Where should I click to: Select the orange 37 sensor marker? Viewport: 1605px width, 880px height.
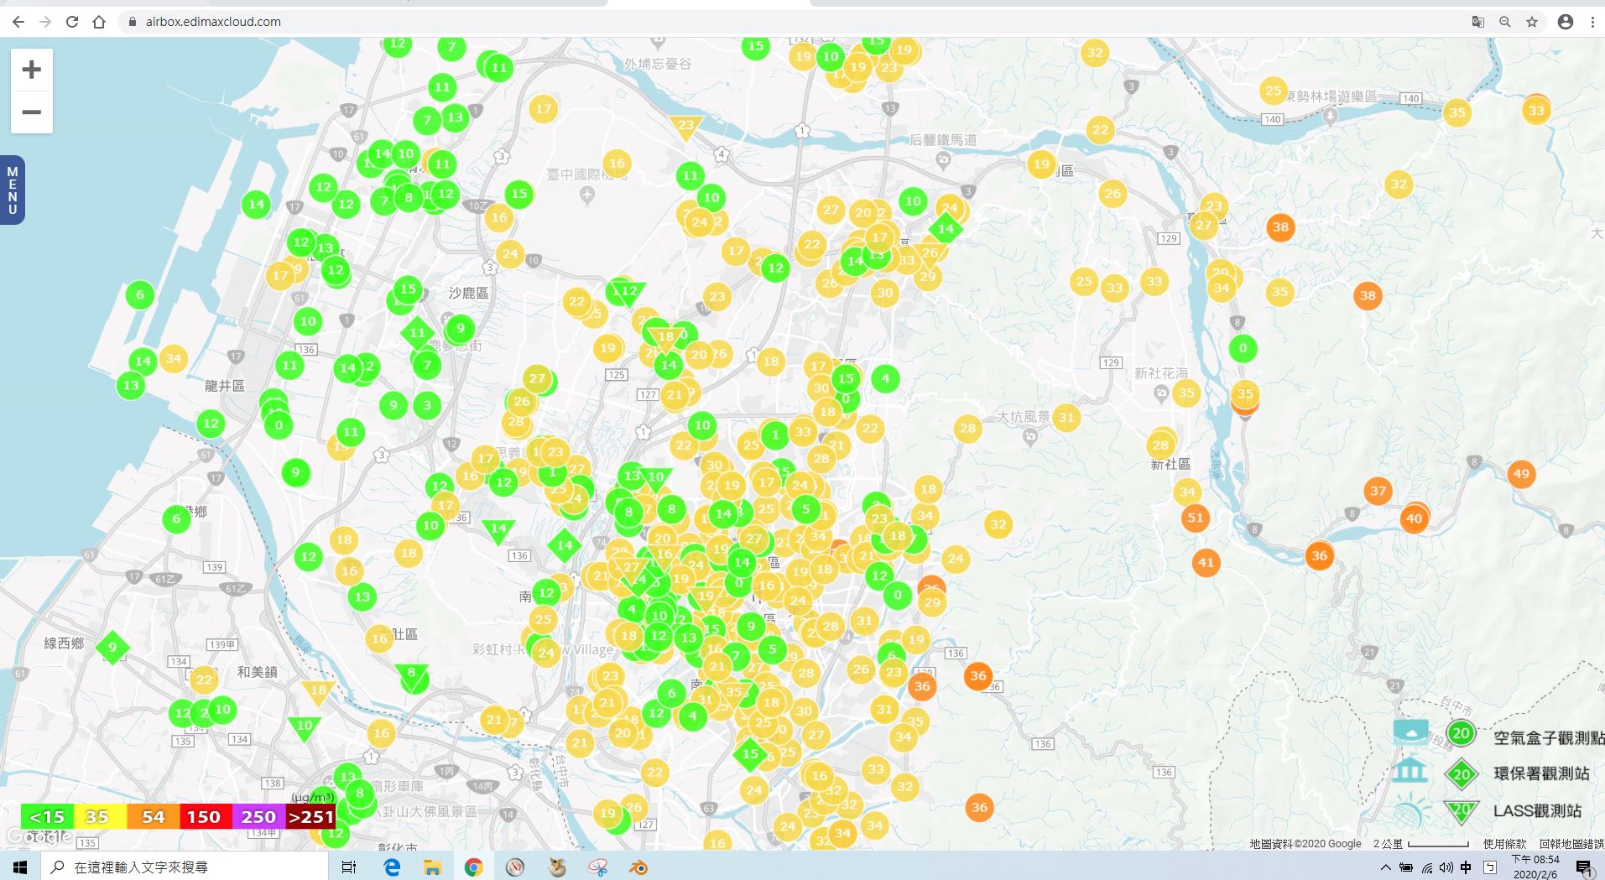pyautogui.click(x=1378, y=491)
